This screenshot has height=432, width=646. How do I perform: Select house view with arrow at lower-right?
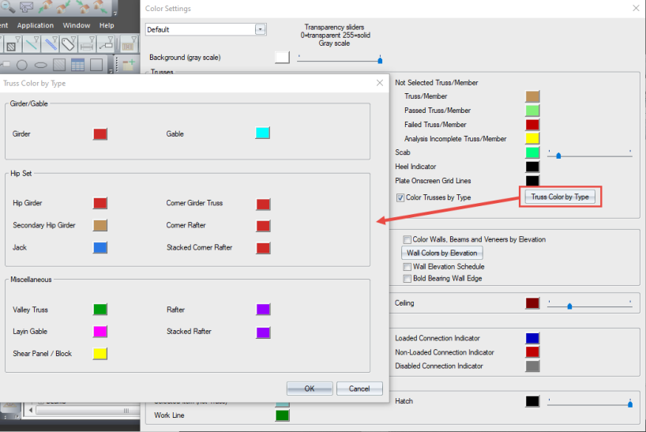point(100,6)
